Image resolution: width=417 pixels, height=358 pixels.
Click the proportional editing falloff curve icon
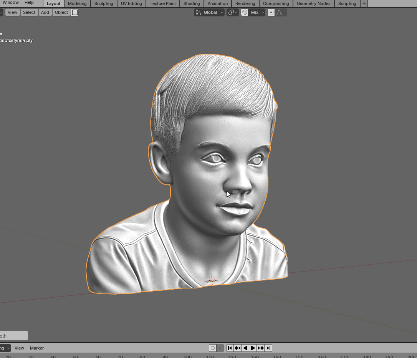pos(279,12)
